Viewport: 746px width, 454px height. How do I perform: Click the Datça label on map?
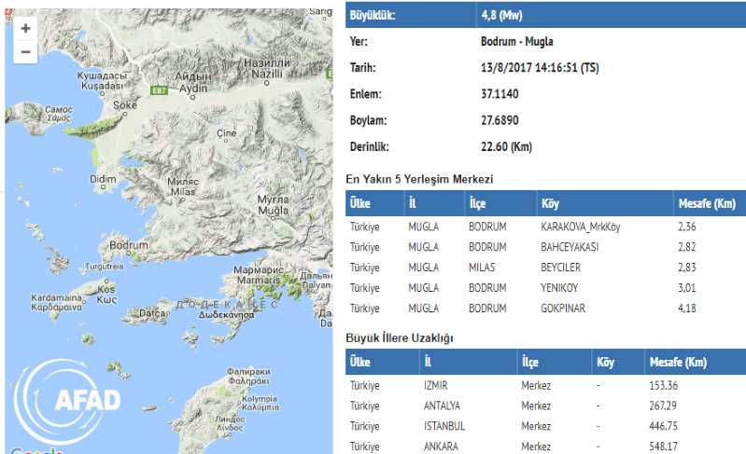pos(155,312)
